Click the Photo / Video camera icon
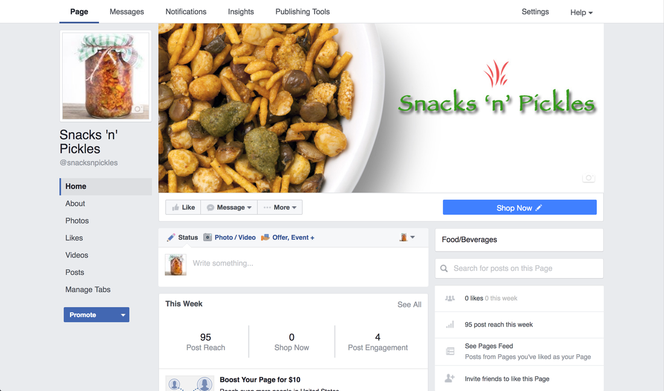Viewport: 664px width, 391px height. (x=208, y=237)
